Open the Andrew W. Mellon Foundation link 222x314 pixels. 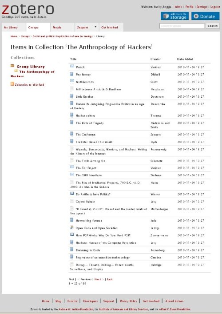[x=75, y=309]
